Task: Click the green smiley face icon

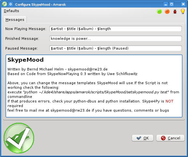Action: point(159,11)
